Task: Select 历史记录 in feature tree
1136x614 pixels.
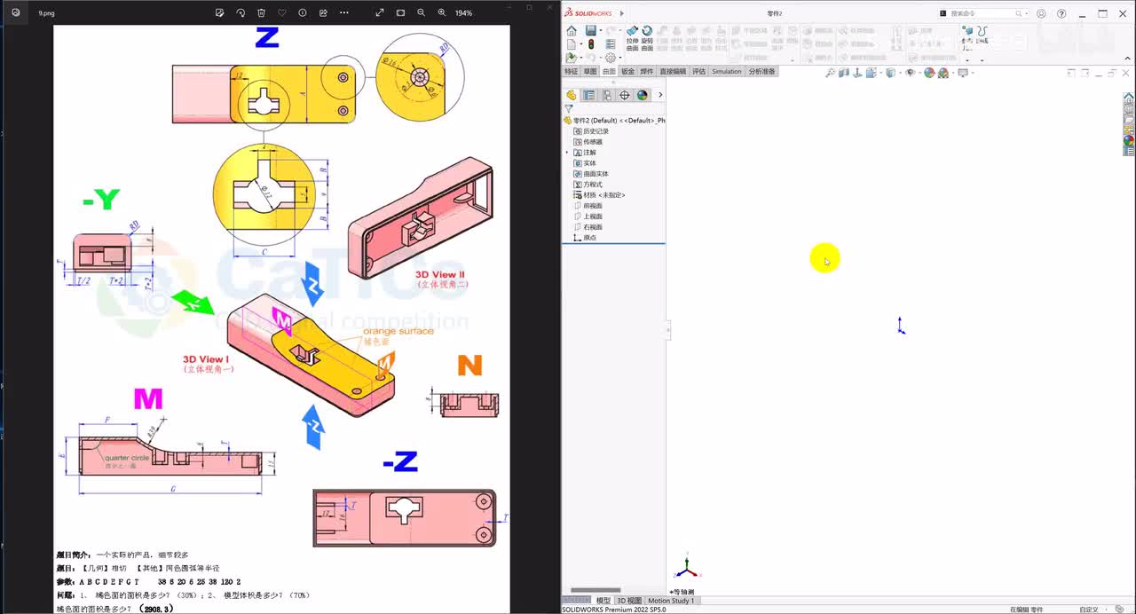Action: click(591, 131)
